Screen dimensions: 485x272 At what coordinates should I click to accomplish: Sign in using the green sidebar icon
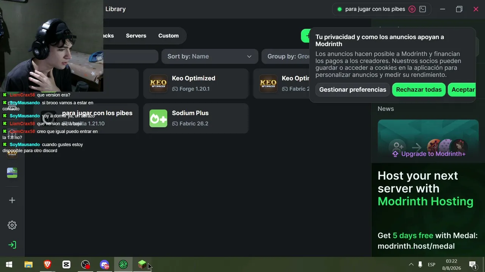pos(12,245)
